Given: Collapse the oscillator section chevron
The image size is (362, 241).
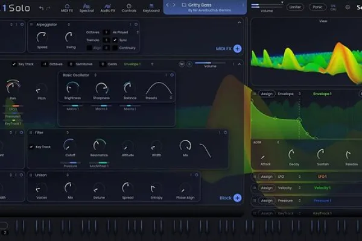Looking at the screenshot, I should [240, 64].
